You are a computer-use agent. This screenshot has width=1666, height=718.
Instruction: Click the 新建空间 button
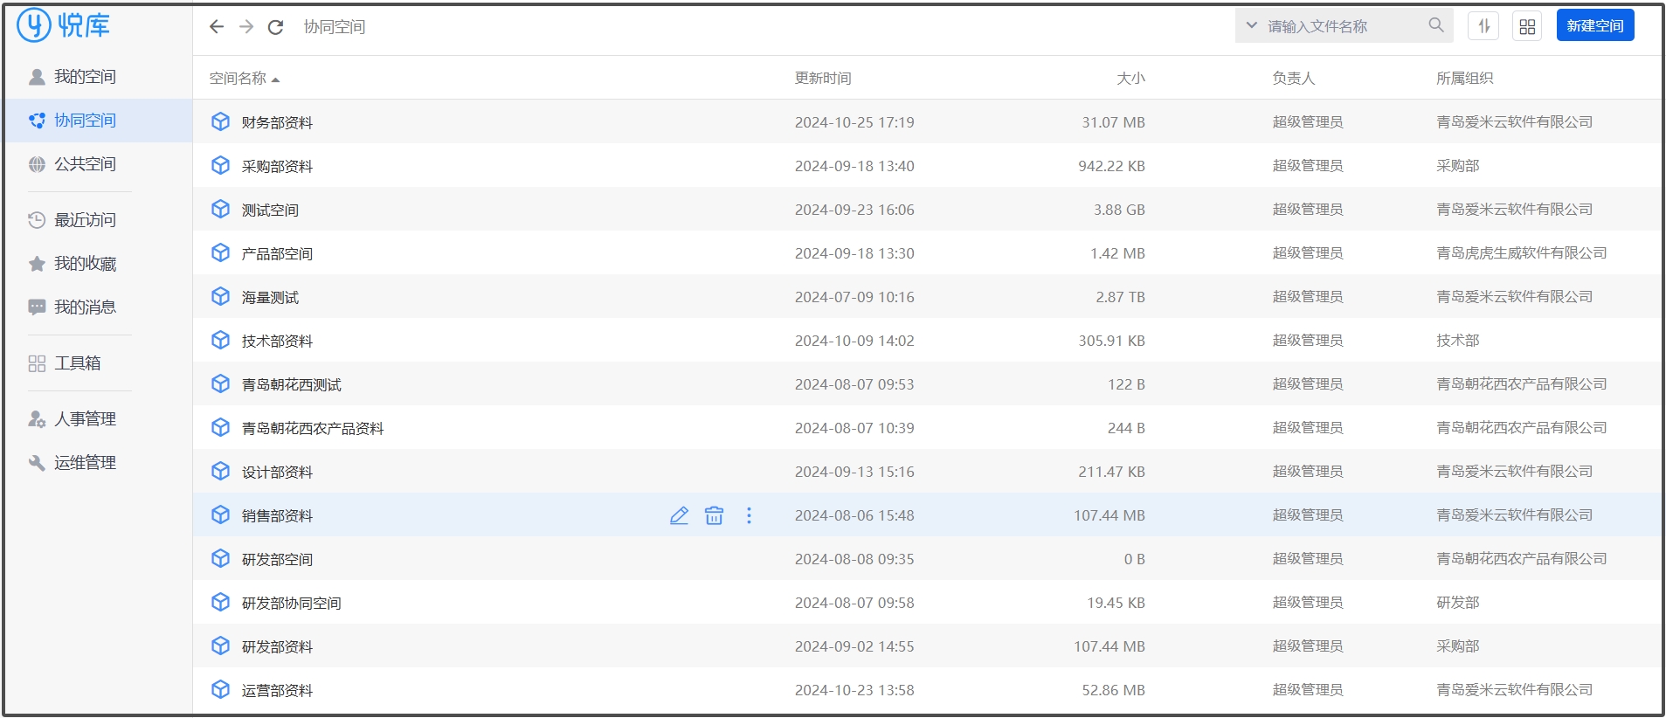click(1594, 26)
